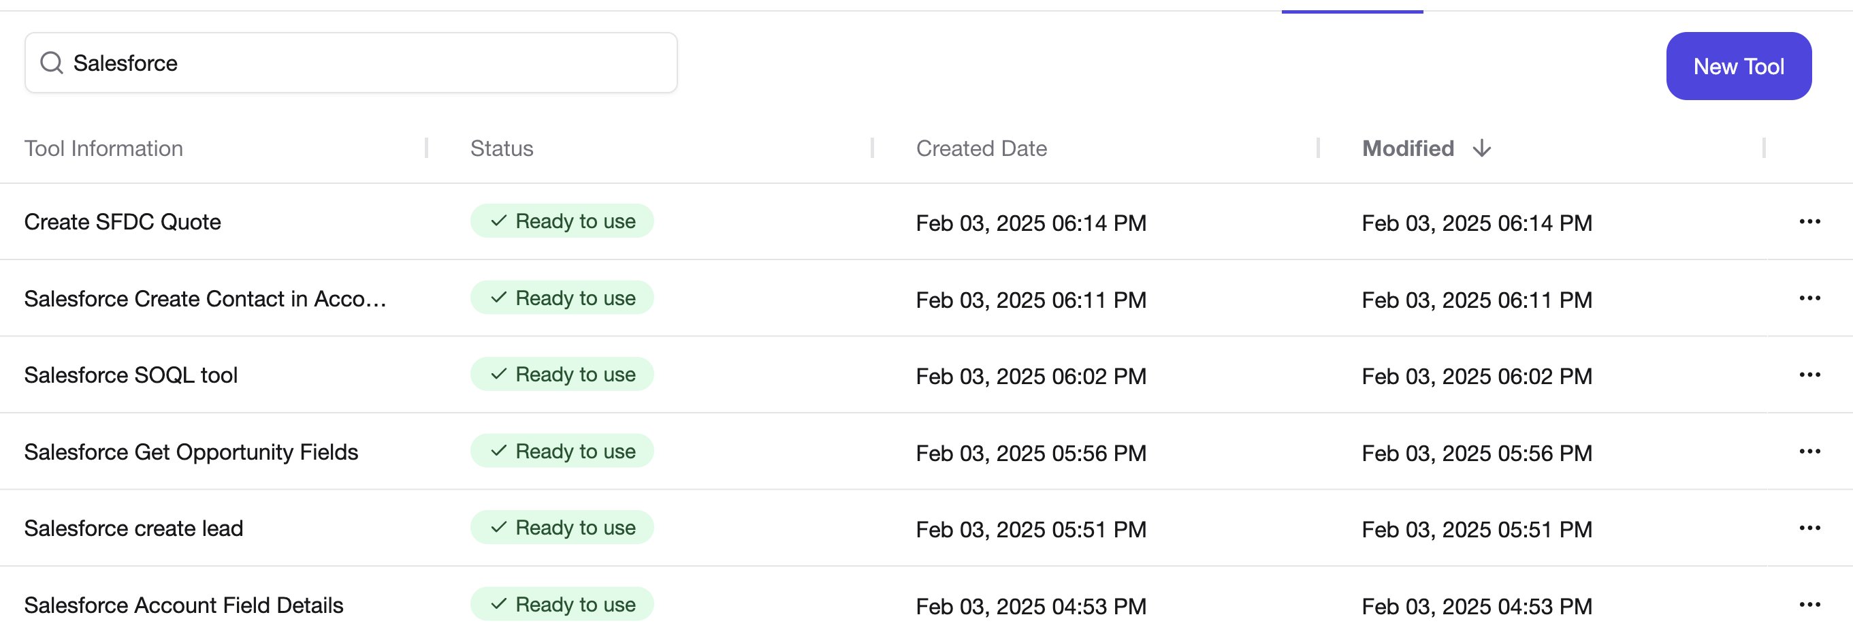This screenshot has width=1853, height=632.
Task: Click the search magnifier icon
Action: 51,63
